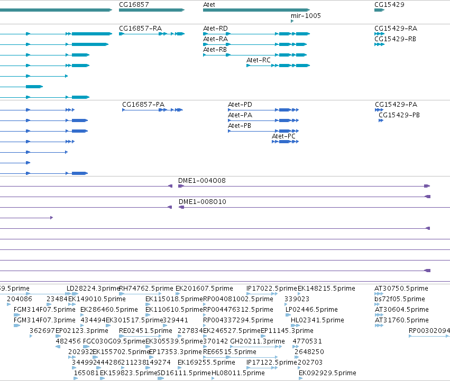Click the 339023 feature
Image resolution: width=450 pixels, height=381 pixels.
tap(297, 299)
